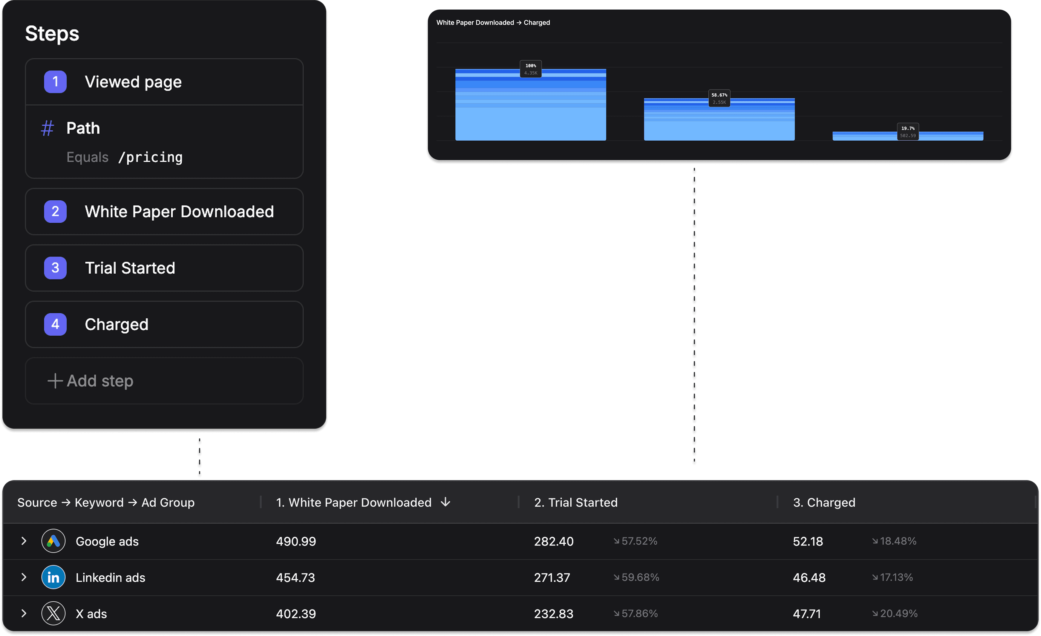The width and height of the screenshot is (1041, 636).
Task: Click the hash icon beside Path
Action: [47, 128]
